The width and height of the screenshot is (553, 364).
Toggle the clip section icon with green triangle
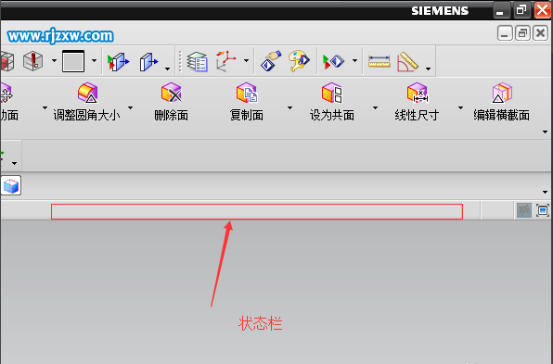[119, 62]
